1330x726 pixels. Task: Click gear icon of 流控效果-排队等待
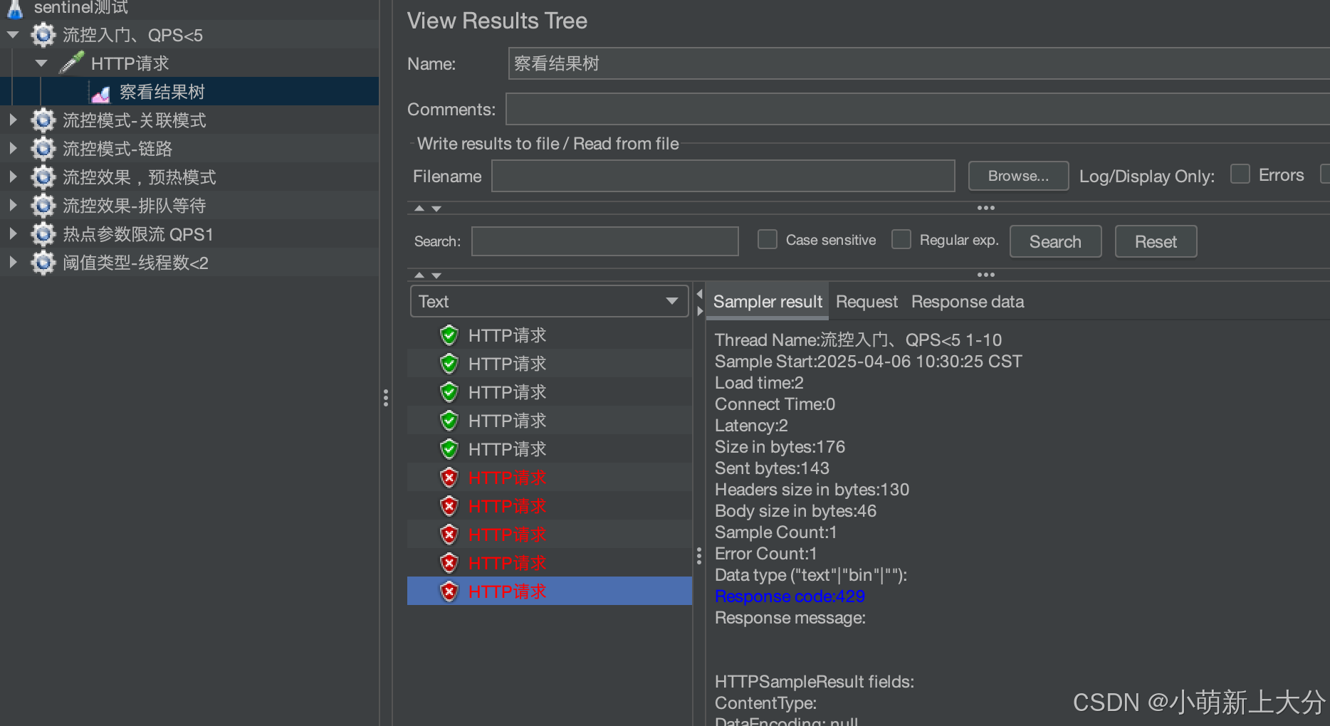43,206
